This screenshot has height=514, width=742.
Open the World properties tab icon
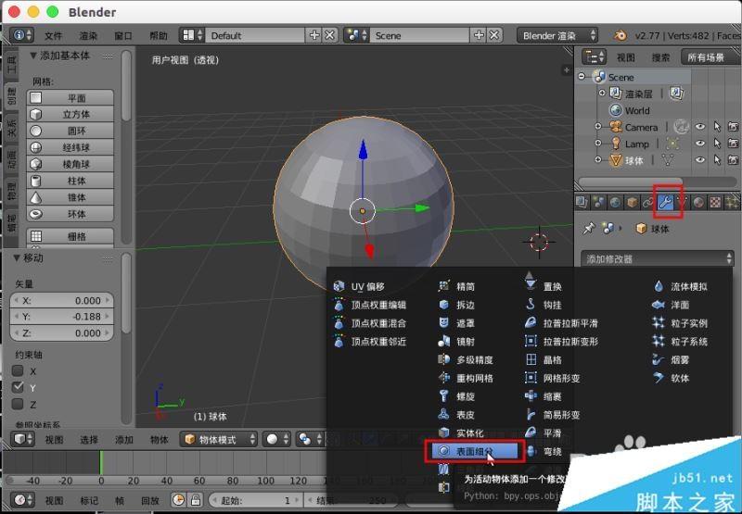tap(615, 202)
